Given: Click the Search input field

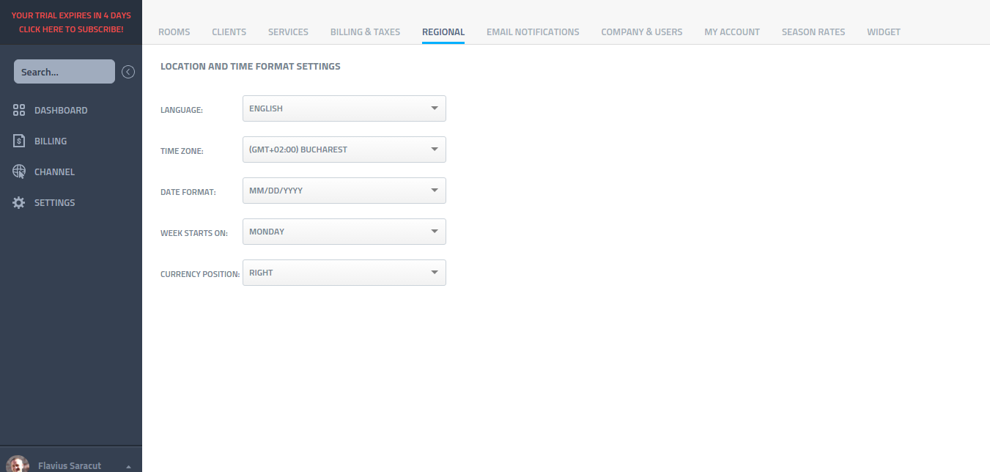Looking at the screenshot, I should [64, 72].
